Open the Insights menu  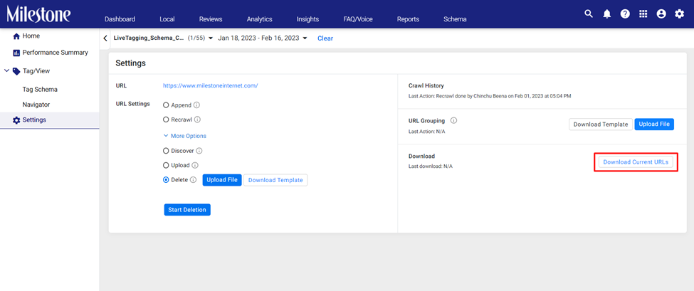[x=307, y=19]
